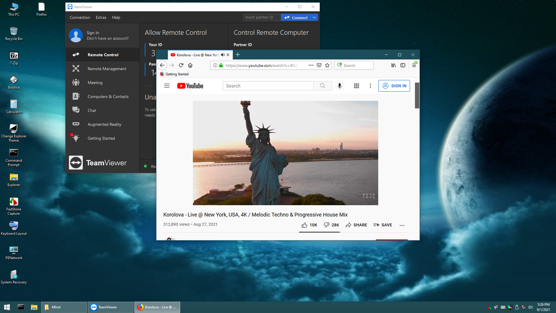556x313 pixels.
Task: Open the YouTube hamburger guide menu
Action: tap(167, 86)
